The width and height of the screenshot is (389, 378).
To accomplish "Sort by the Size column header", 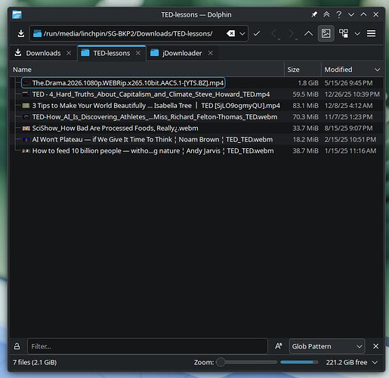I will [x=303, y=70].
